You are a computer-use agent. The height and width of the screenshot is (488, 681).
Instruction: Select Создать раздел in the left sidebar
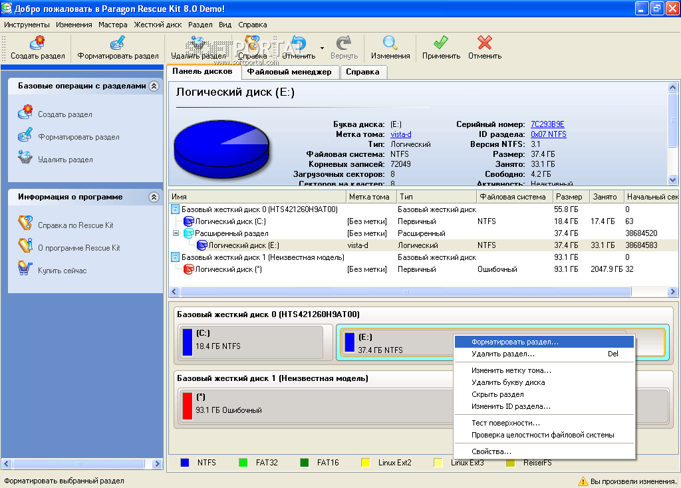65,114
